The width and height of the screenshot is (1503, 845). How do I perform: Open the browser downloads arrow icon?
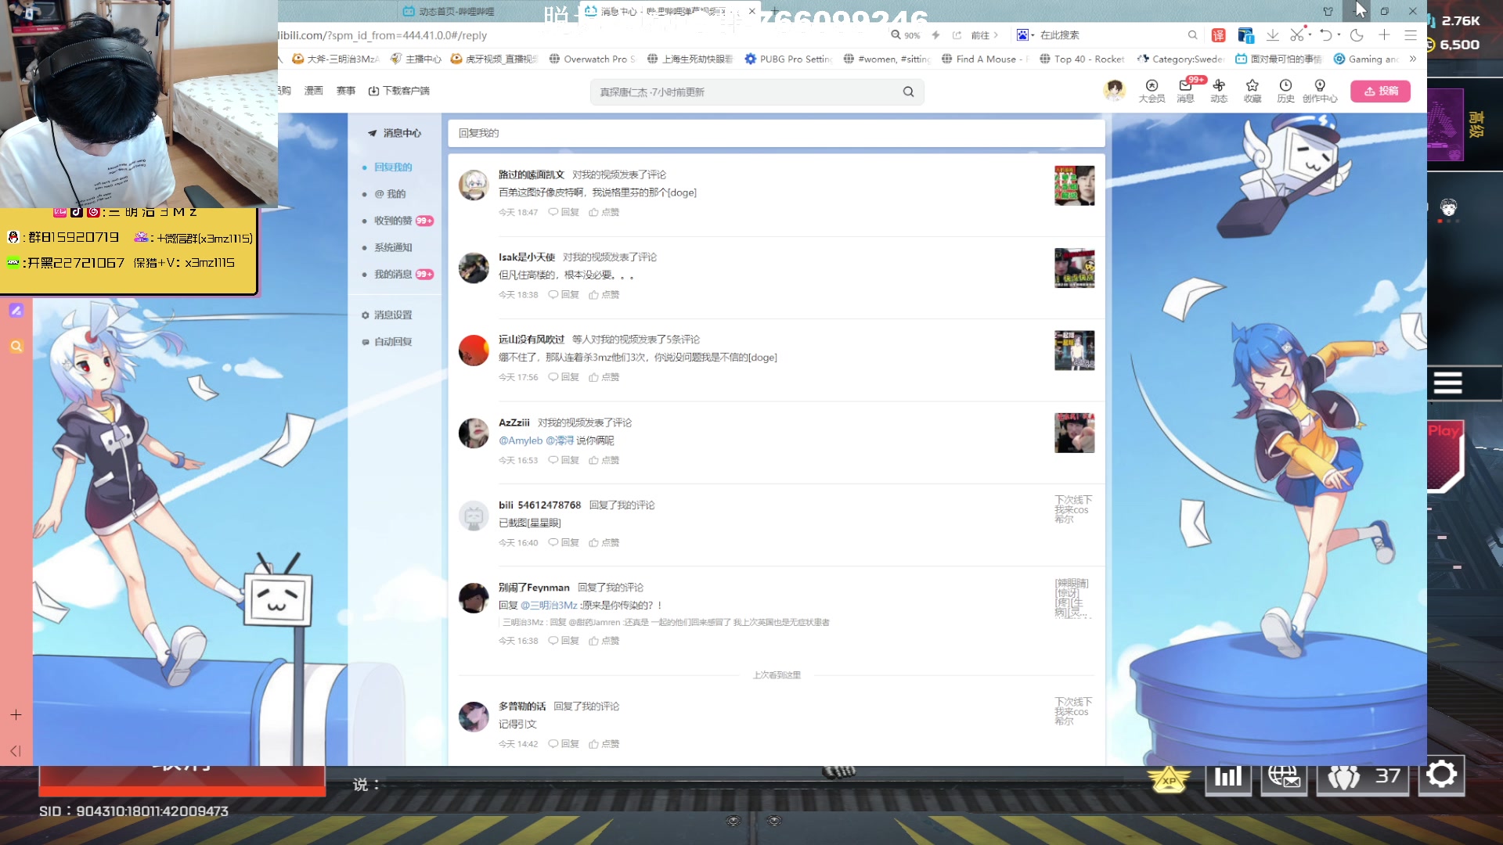1273,35
